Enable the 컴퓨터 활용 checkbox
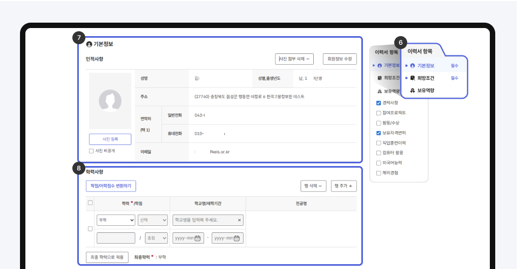 (379, 153)
